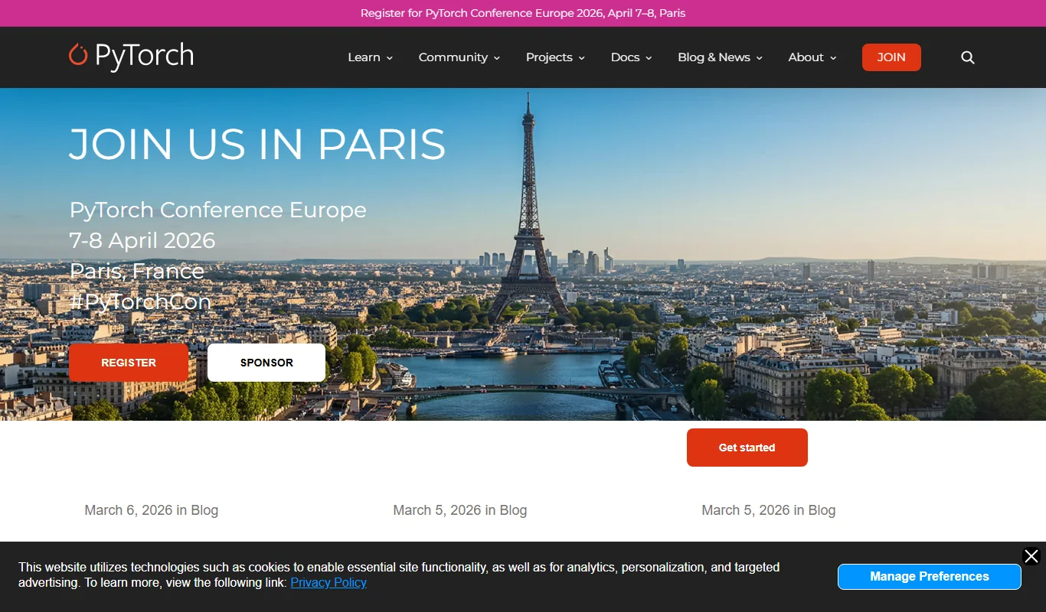Open the Community menu item
The height and width of the screenshot is (612, 1046).
pyautogui.click(x=453, y=57)
